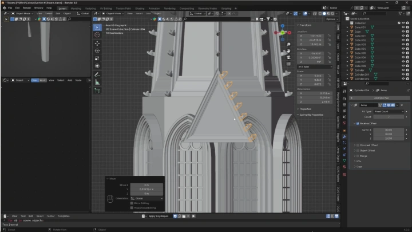Click the outliner filter funnel icon
The height and width of the screenshot is (232, 412).
[x=401, y=13]
